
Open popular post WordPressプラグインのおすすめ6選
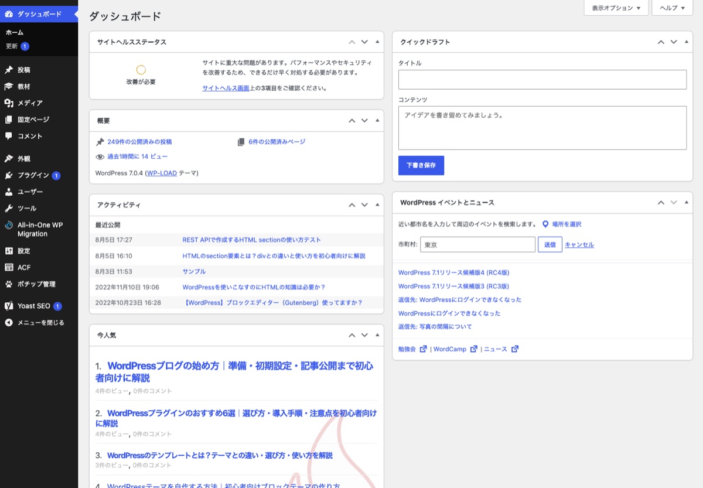pyautogui.click(x=236, y=418)
